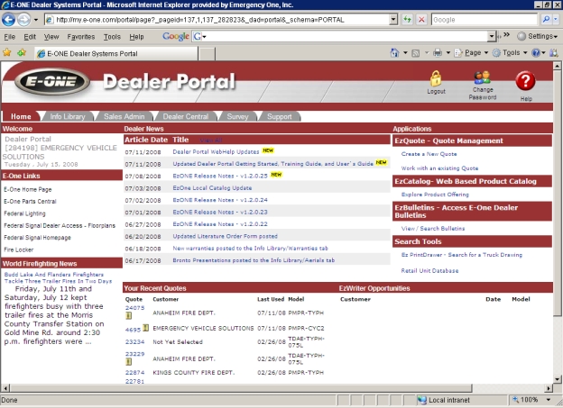
Task: Click the Page icon in command bar
Action: point(458,53)
